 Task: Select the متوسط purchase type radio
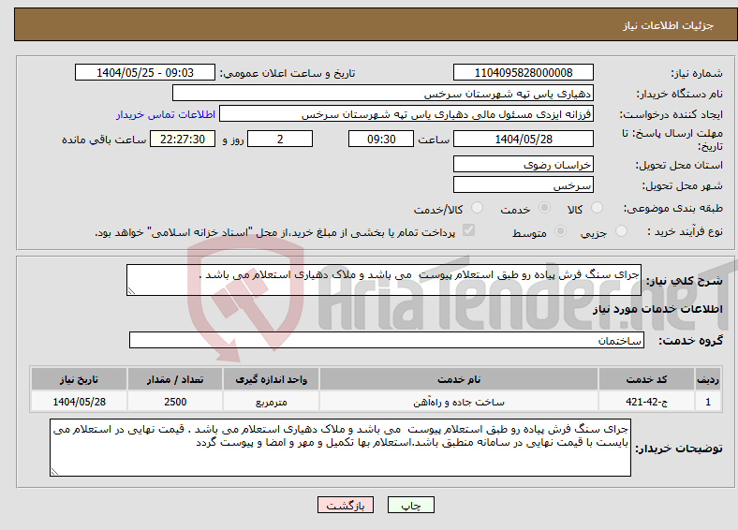pyautogui.click(x=561, y=230)
